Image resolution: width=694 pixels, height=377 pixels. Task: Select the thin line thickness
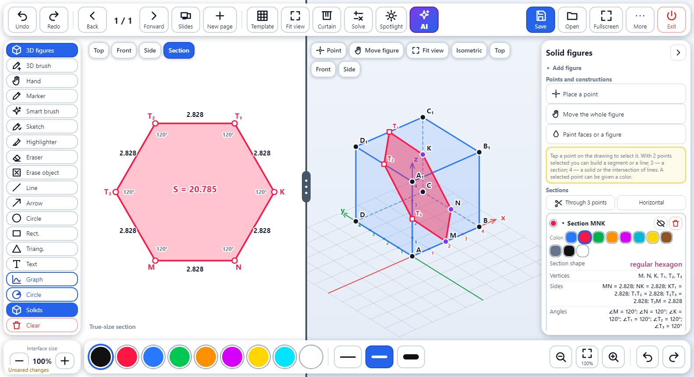(348, 357)
